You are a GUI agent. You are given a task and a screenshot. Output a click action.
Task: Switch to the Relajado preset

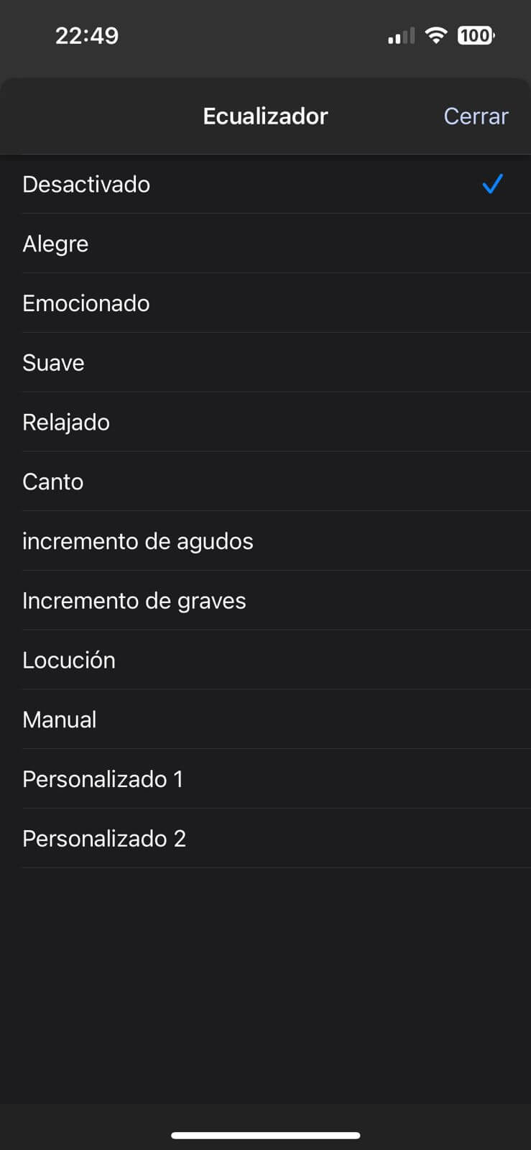tap(66, 422)
